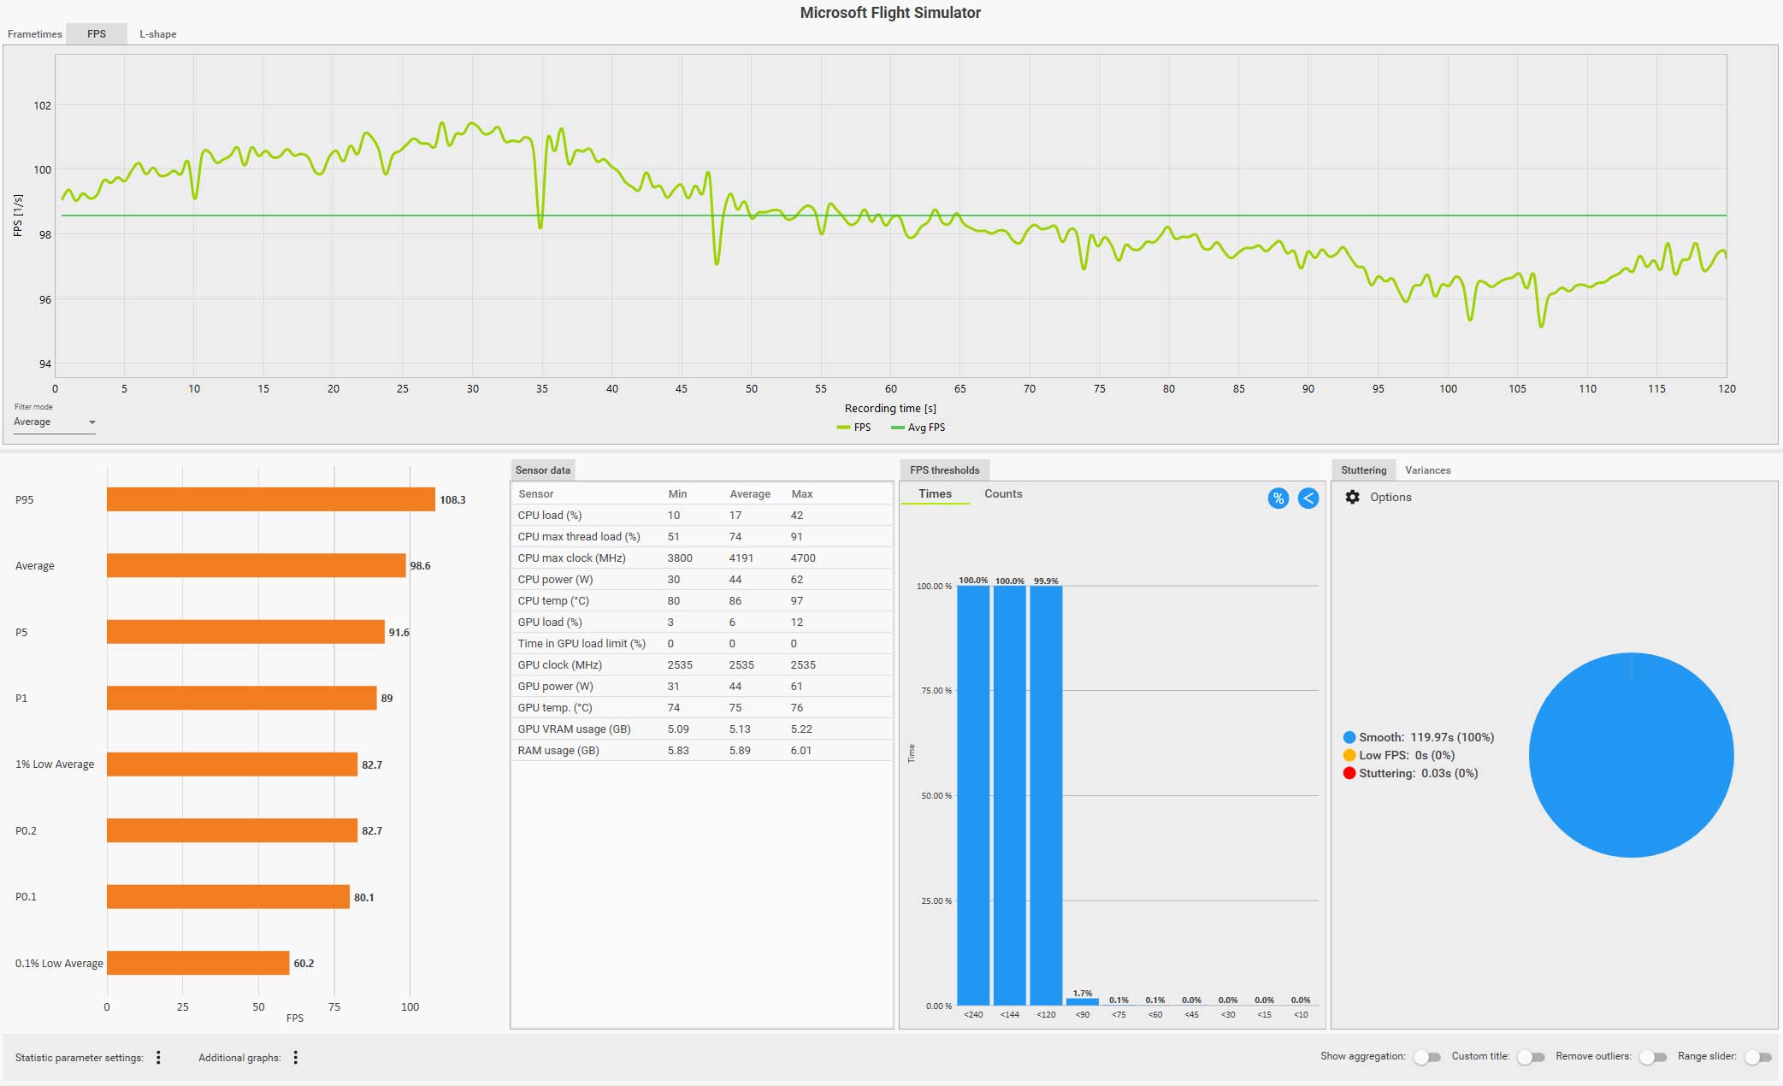Viewport: 1783px width, 1086px height.
Task: Enable the Show aggregation switch
Action: point(1426,1058)
